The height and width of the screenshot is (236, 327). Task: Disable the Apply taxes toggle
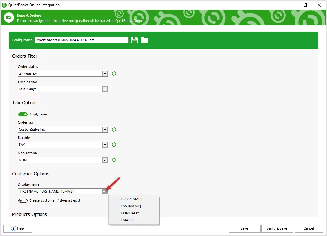coord(23,114)
